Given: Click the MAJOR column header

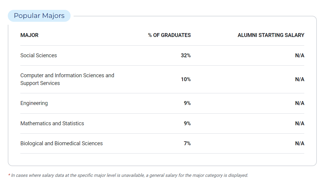Looking at the screenshot, I should (x=29, y=35).
